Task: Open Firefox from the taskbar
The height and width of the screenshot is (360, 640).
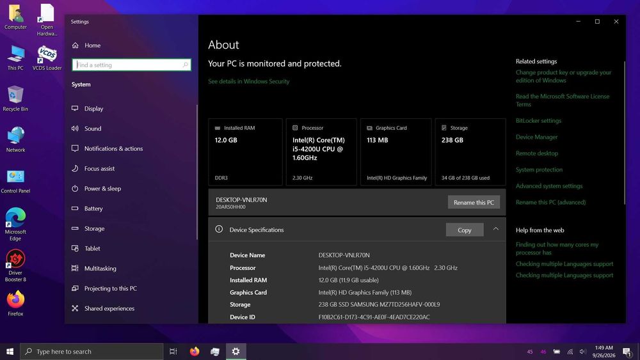Action: point(195,352)
